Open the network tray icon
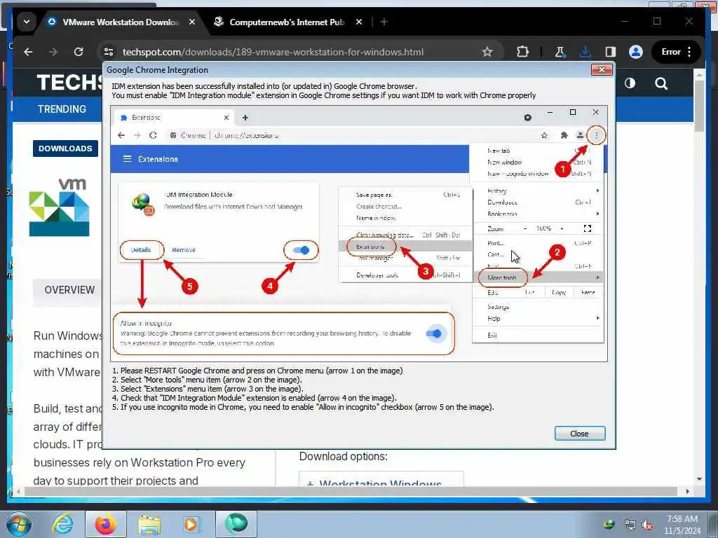Viewport: 718px width, 538px height. 630,525
